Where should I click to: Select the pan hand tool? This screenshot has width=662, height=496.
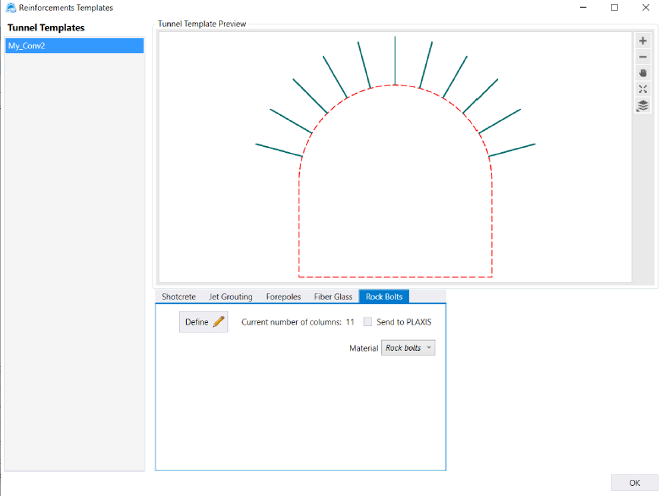643,74
